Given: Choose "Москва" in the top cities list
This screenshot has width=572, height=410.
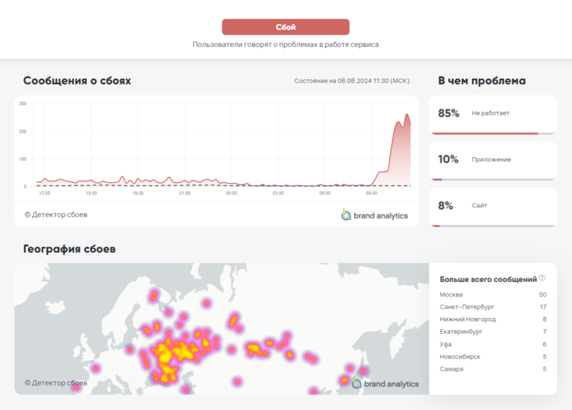Looking at the screenshot, I should pyautogui.click(x=452, y=294).
